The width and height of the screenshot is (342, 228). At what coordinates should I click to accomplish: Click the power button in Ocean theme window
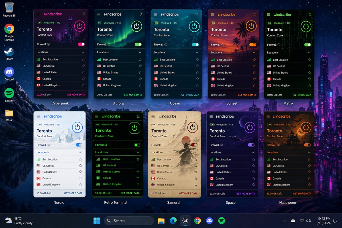(194, 26)
